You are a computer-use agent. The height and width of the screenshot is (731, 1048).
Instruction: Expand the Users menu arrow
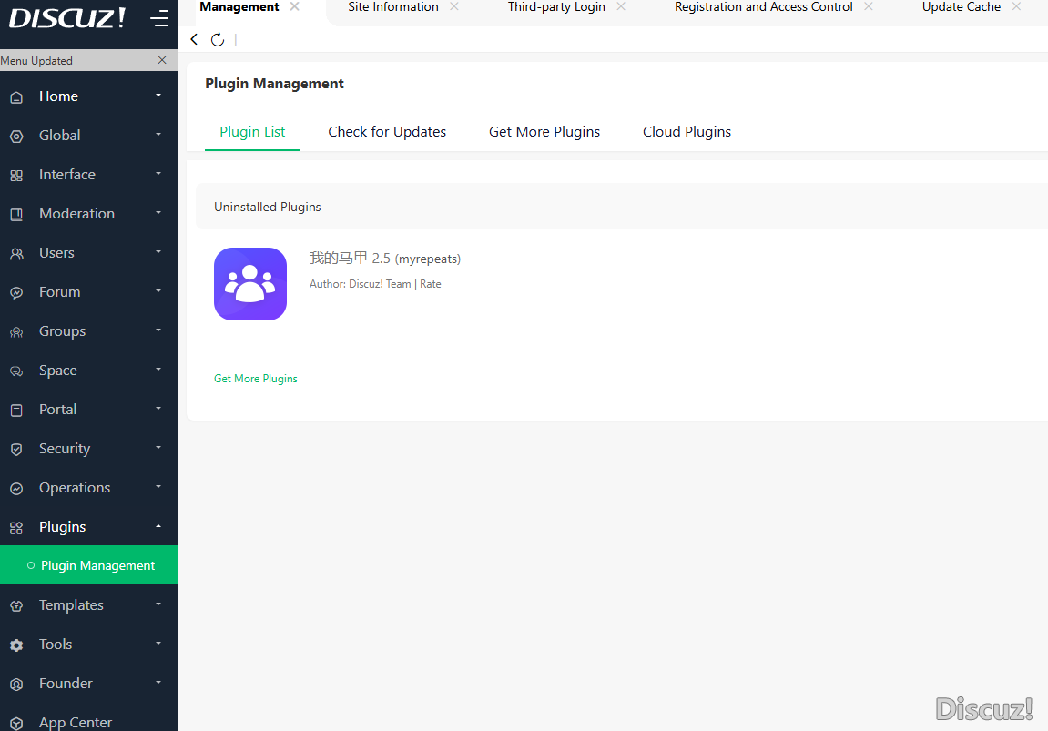click(x=158, y=252)
